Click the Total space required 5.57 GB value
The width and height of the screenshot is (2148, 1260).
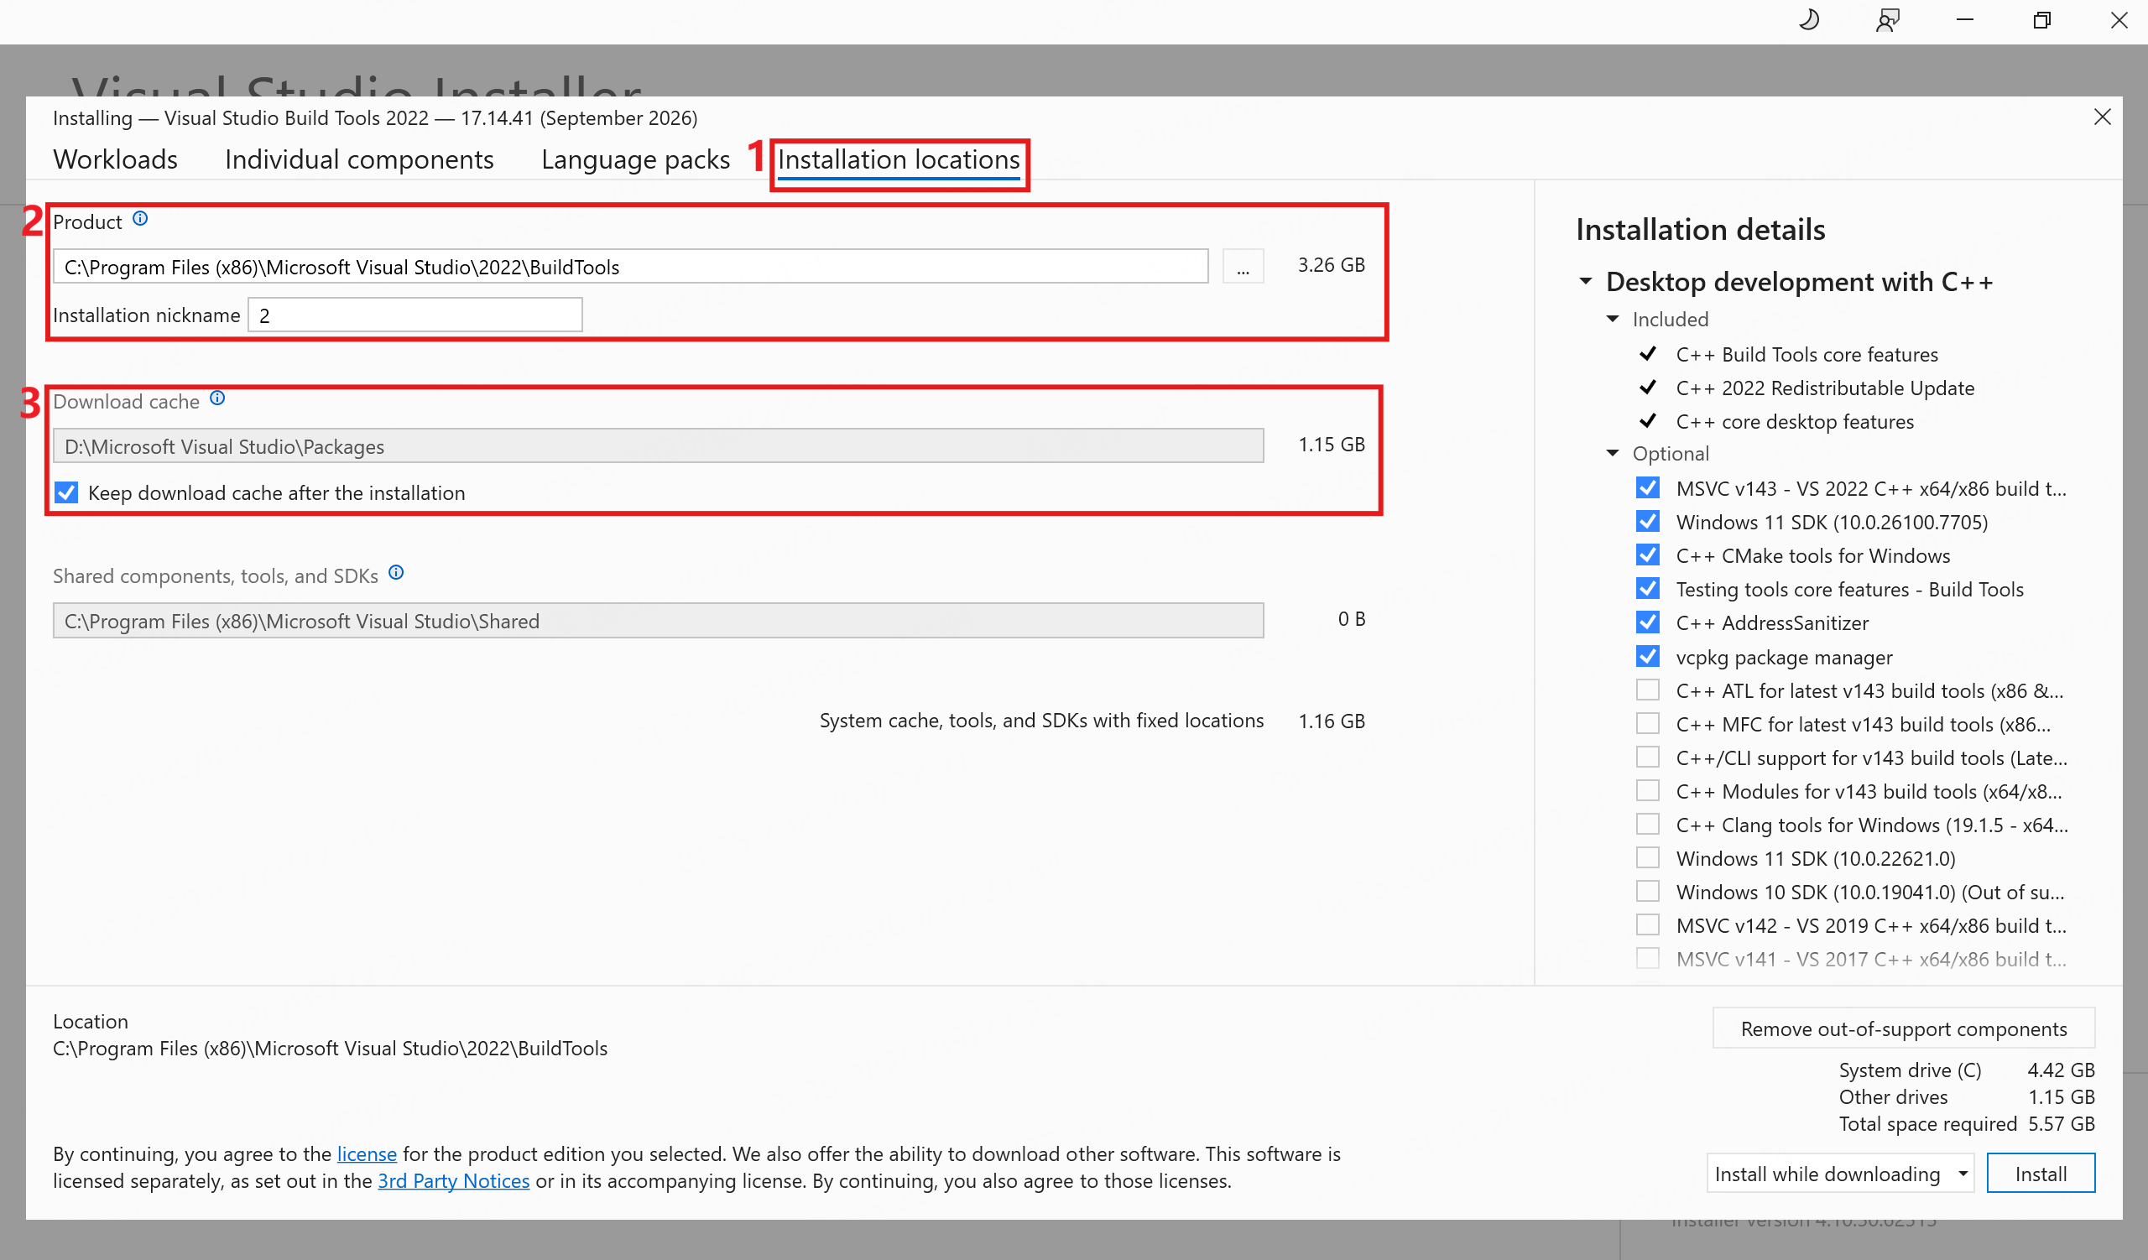2061,1124
